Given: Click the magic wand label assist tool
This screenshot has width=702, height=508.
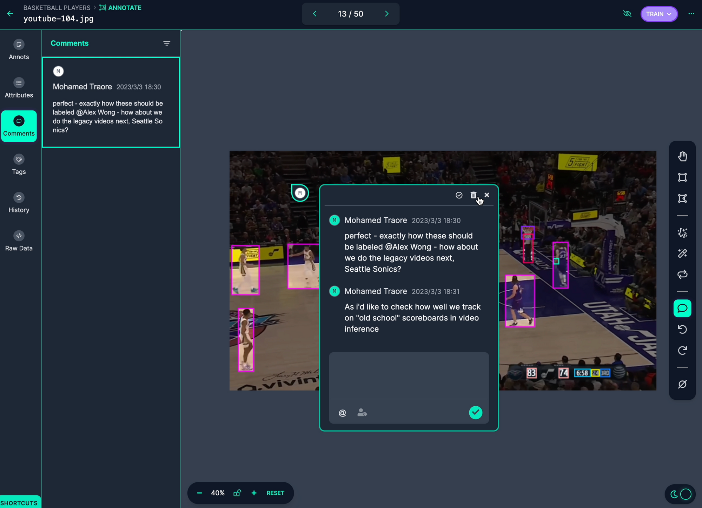Looking at the screenshot, I should [682, 253].
